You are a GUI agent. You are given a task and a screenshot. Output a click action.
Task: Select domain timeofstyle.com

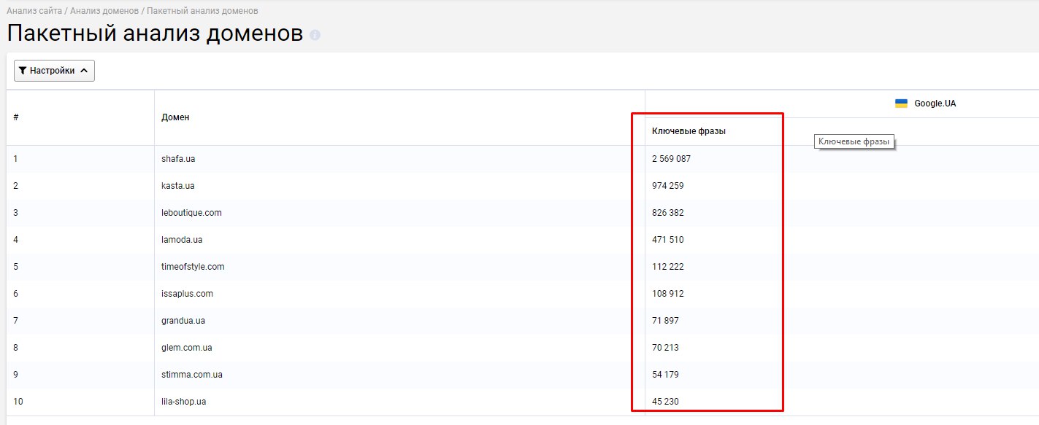(x=193, y=267)
